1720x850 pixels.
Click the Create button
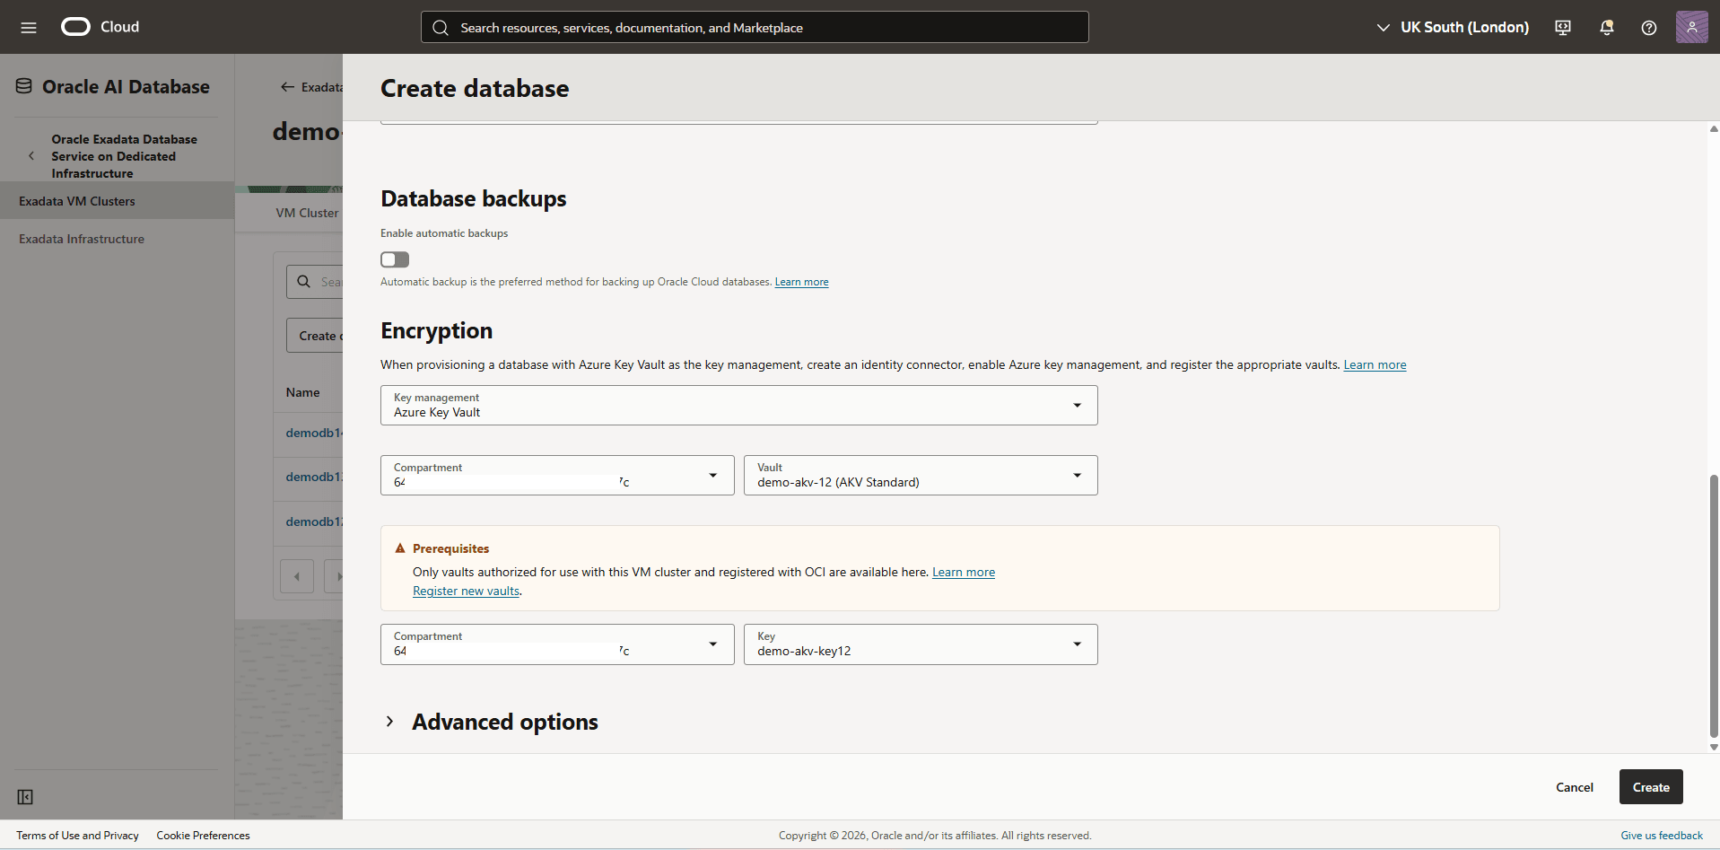click(1650, 786)
